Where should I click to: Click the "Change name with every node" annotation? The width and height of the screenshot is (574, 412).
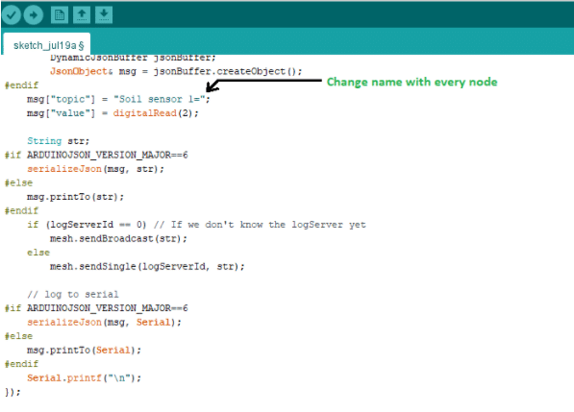[412, 82]
